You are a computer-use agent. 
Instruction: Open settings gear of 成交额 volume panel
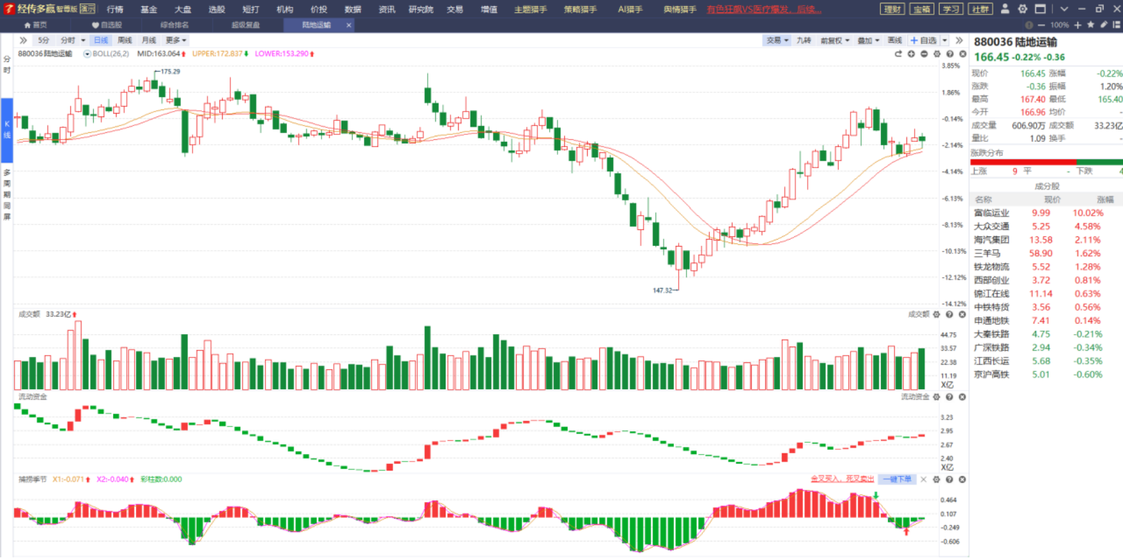[x=936, y=314]
